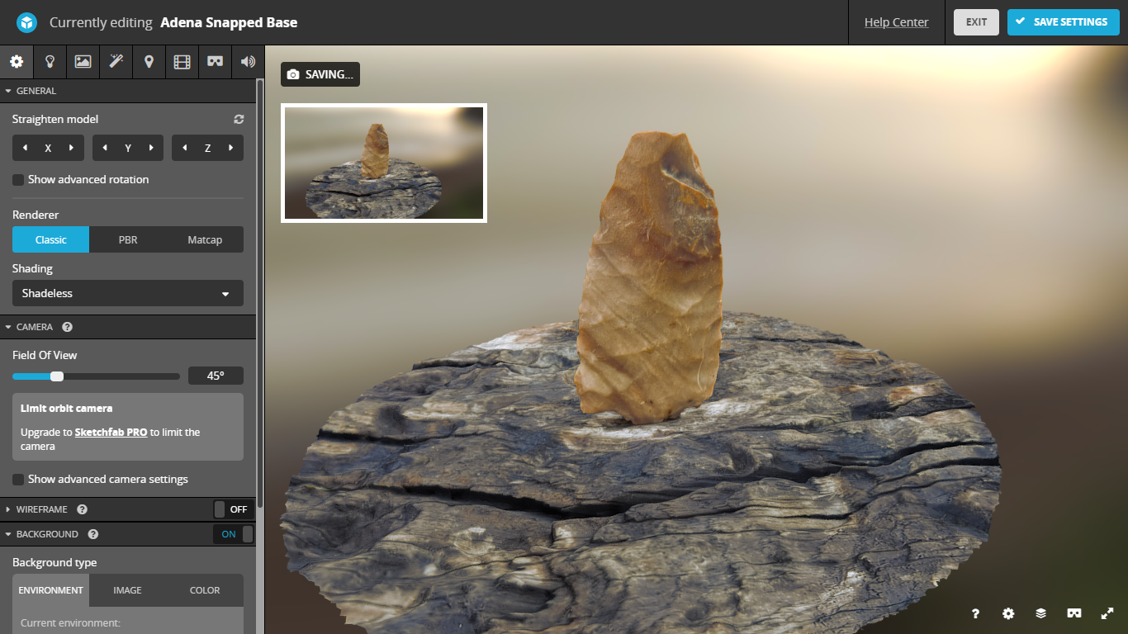The image size is (1128, 634).
Task: Enable Show advanced rotation
Action: 18,179
